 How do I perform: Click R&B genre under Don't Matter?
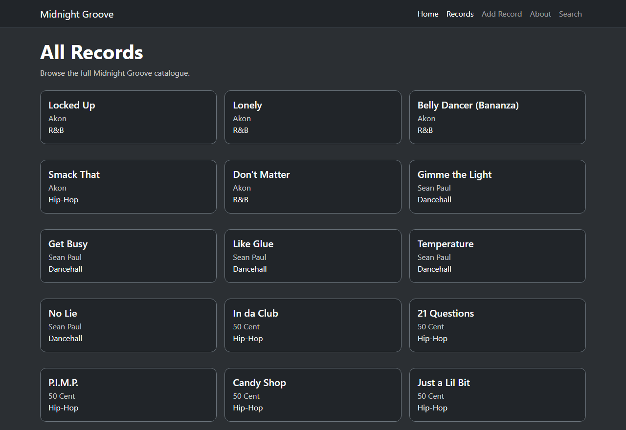tap(240, 199)
